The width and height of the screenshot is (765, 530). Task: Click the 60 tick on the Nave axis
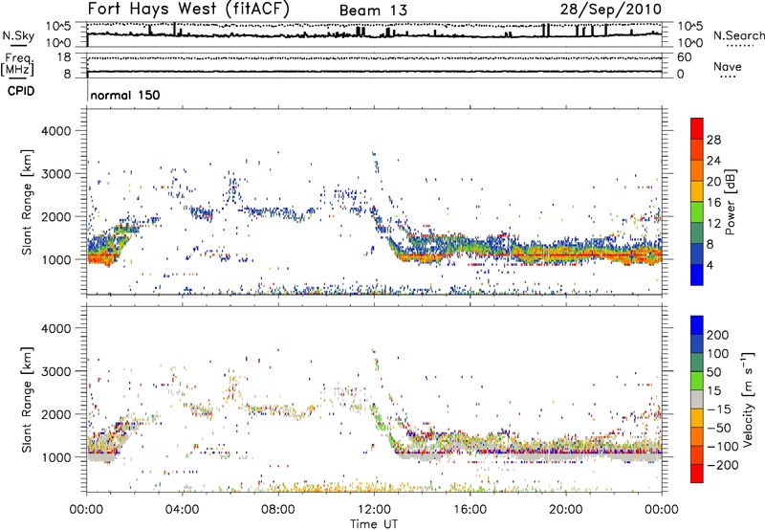(685, 57)
